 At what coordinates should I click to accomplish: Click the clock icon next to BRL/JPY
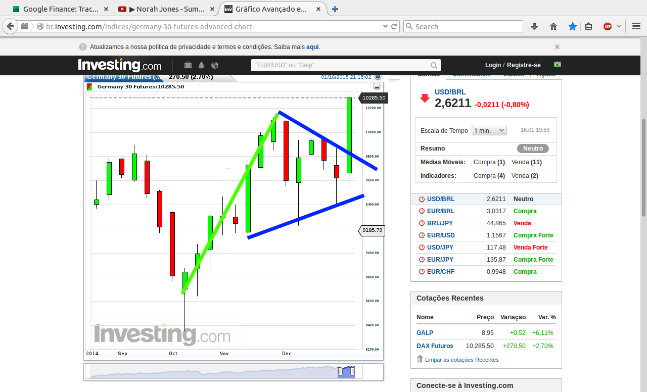[422, 223]
